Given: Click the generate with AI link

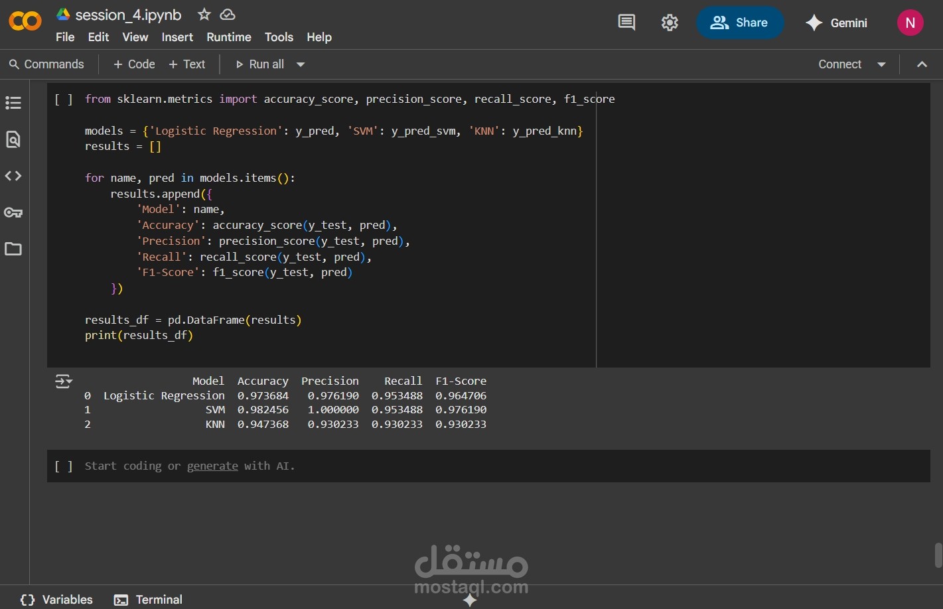Looking at the screenshot, I should [212, 466].
